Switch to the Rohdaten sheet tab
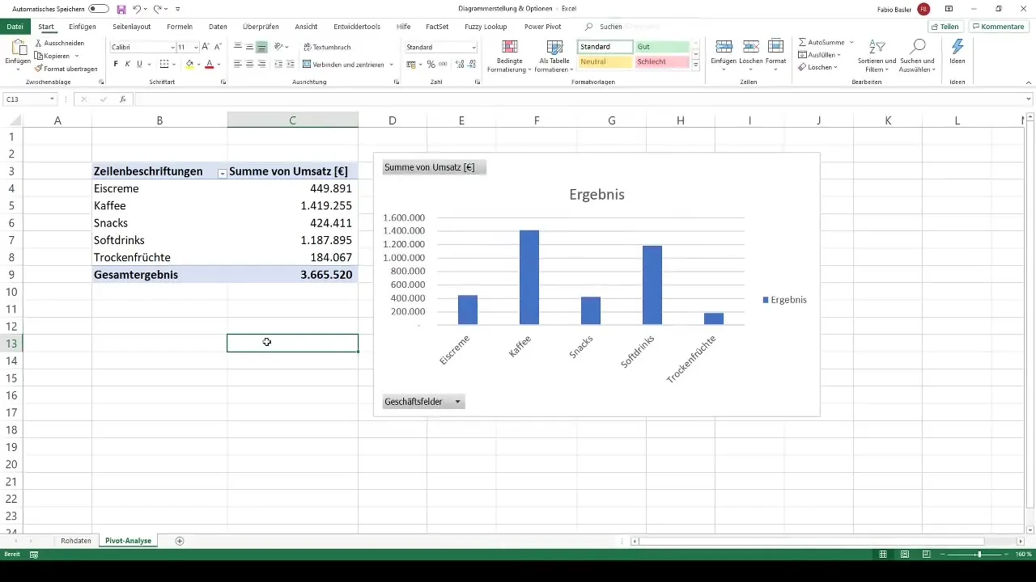The height and width of the screenshot is (582, 1036). click(76, 541)
